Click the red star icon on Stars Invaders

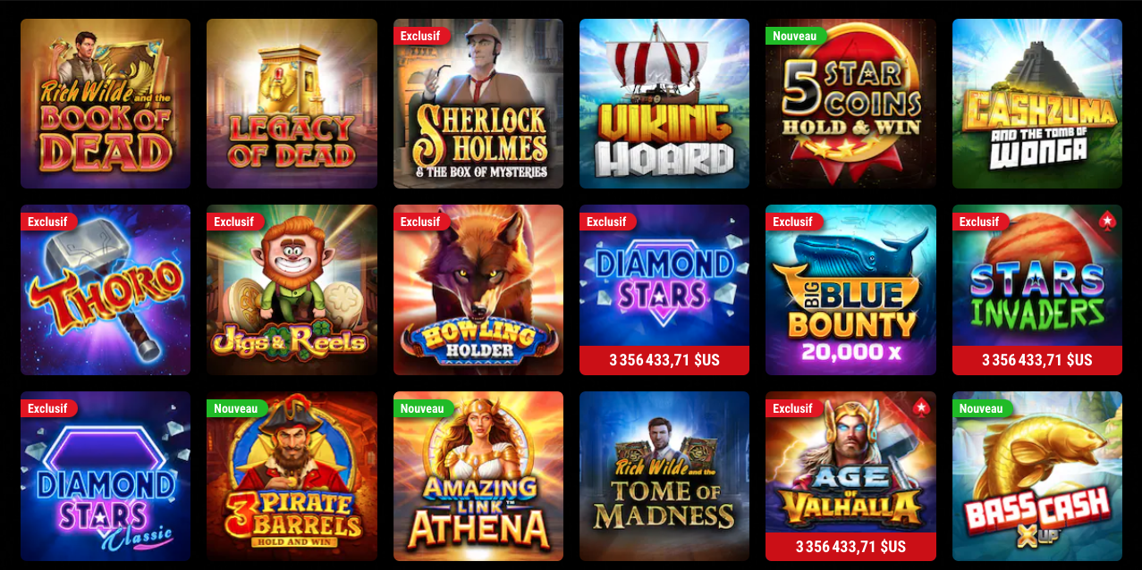1107,220
